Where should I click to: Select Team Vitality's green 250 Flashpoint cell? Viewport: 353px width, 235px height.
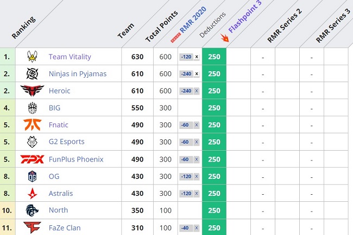[x=214, y=57]
